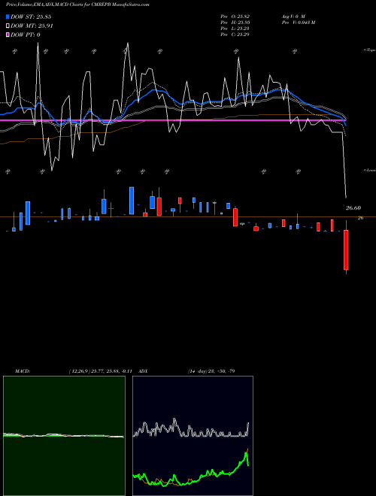The width and height of the screenshot is (376, 496).
Task: Click the 26.60 price label
Action: tap(353, 208)
